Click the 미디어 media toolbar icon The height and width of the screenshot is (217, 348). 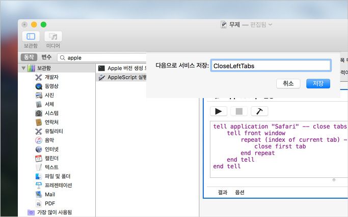(53, 37)
